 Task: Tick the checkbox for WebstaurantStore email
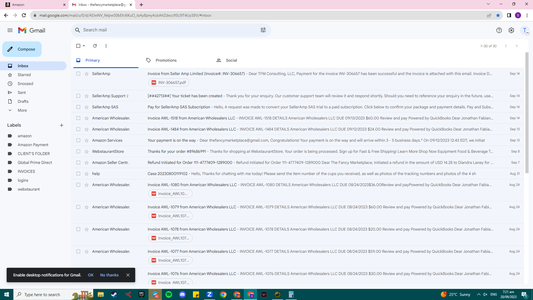[x=78, y=151]
